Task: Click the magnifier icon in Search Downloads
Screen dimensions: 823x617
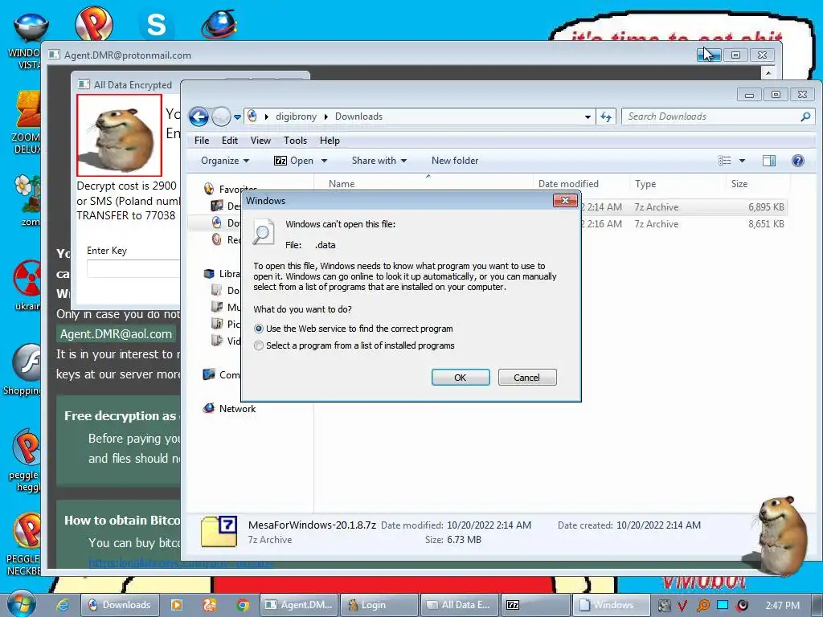Action: 805,116
